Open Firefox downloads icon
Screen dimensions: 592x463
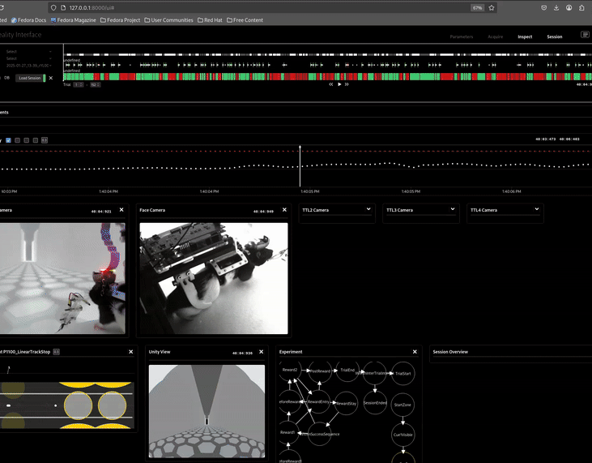[x=556, y=7]
